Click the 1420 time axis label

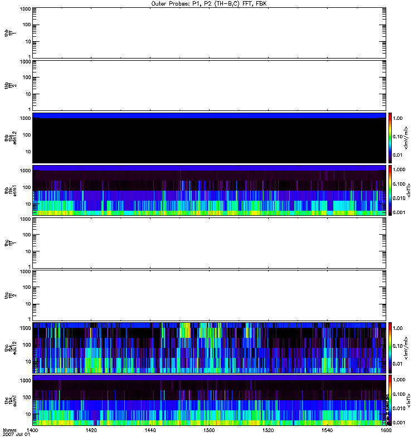(x=91, y=431)
